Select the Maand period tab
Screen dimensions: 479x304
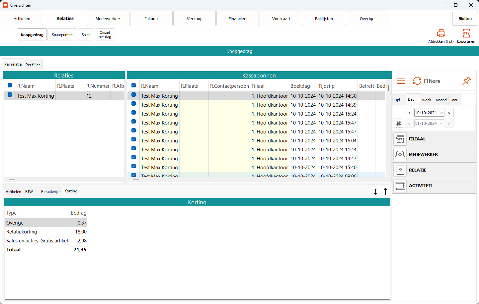441,100
